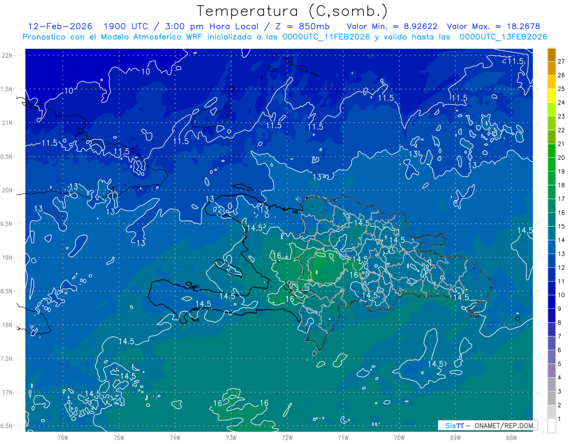Click the '17N' latitude label
This screenshot has width=574, height=444.
tap(8, 392)
